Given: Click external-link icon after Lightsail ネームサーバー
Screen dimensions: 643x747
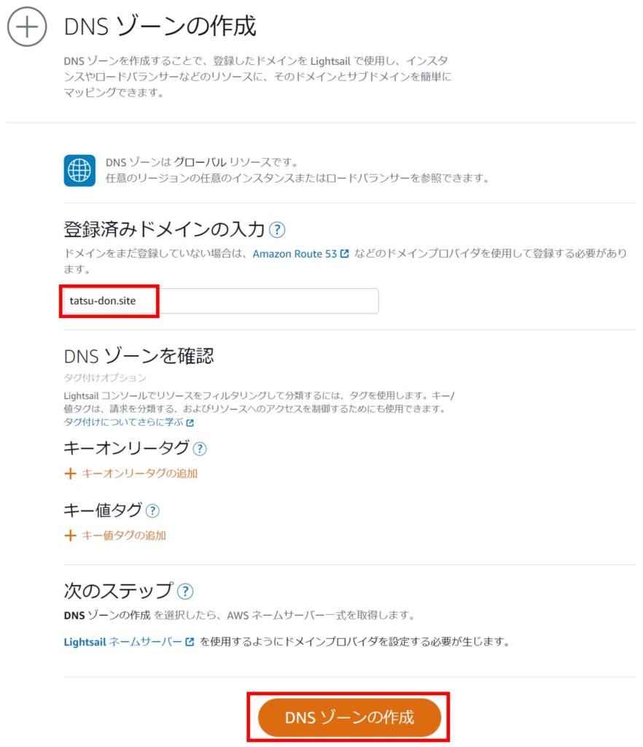Looking at the screenshot, I should pyautogui.click(x=190, y=642).
